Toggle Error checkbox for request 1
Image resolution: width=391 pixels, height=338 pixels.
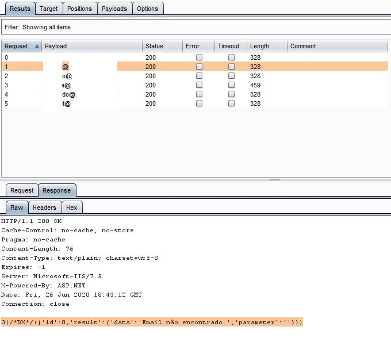(199, 67)
